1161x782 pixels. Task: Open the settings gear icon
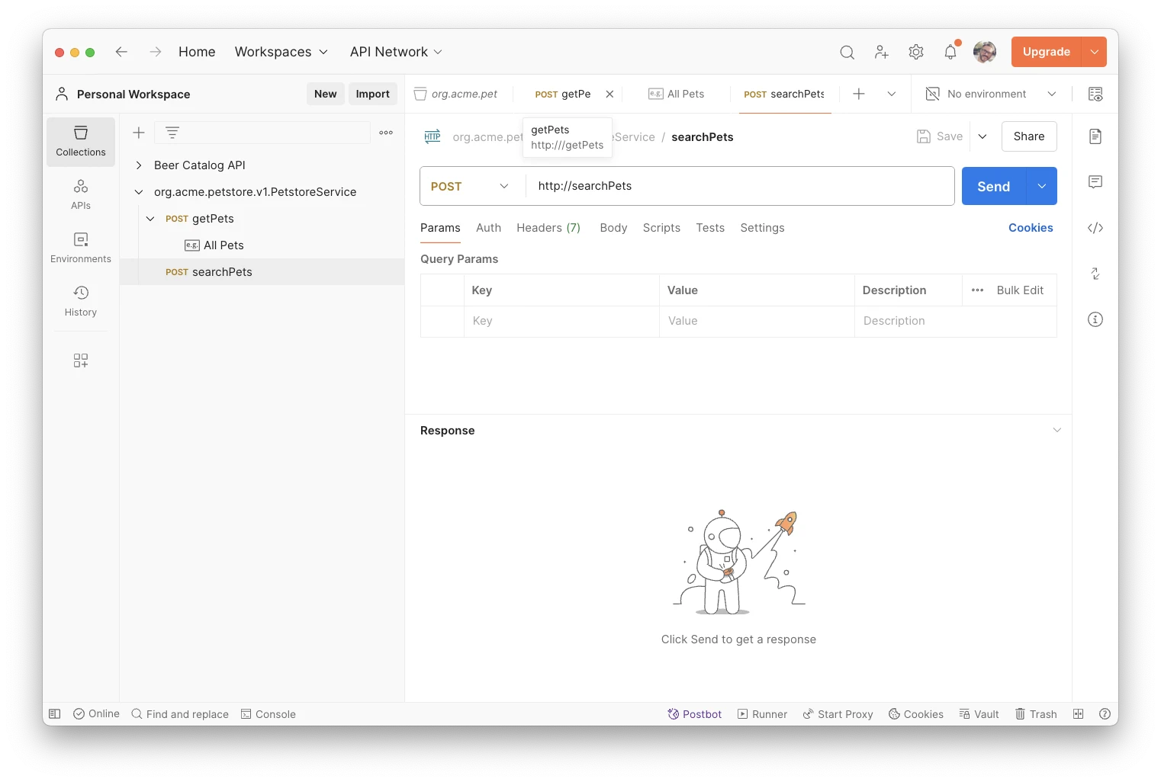click(x=916, y=52)
